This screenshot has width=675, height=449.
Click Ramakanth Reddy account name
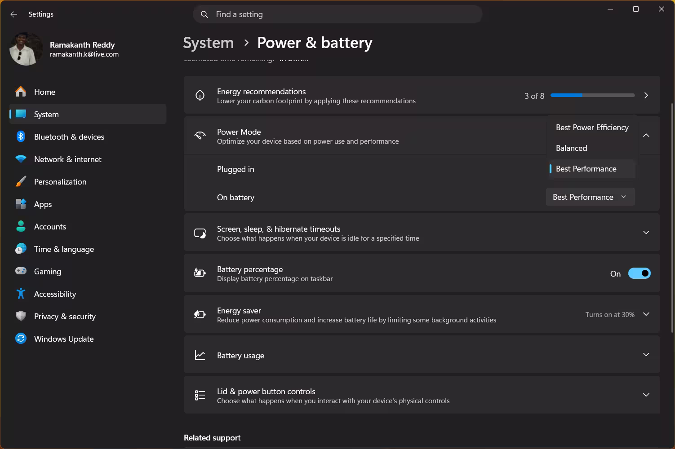(x=82, y=45)
